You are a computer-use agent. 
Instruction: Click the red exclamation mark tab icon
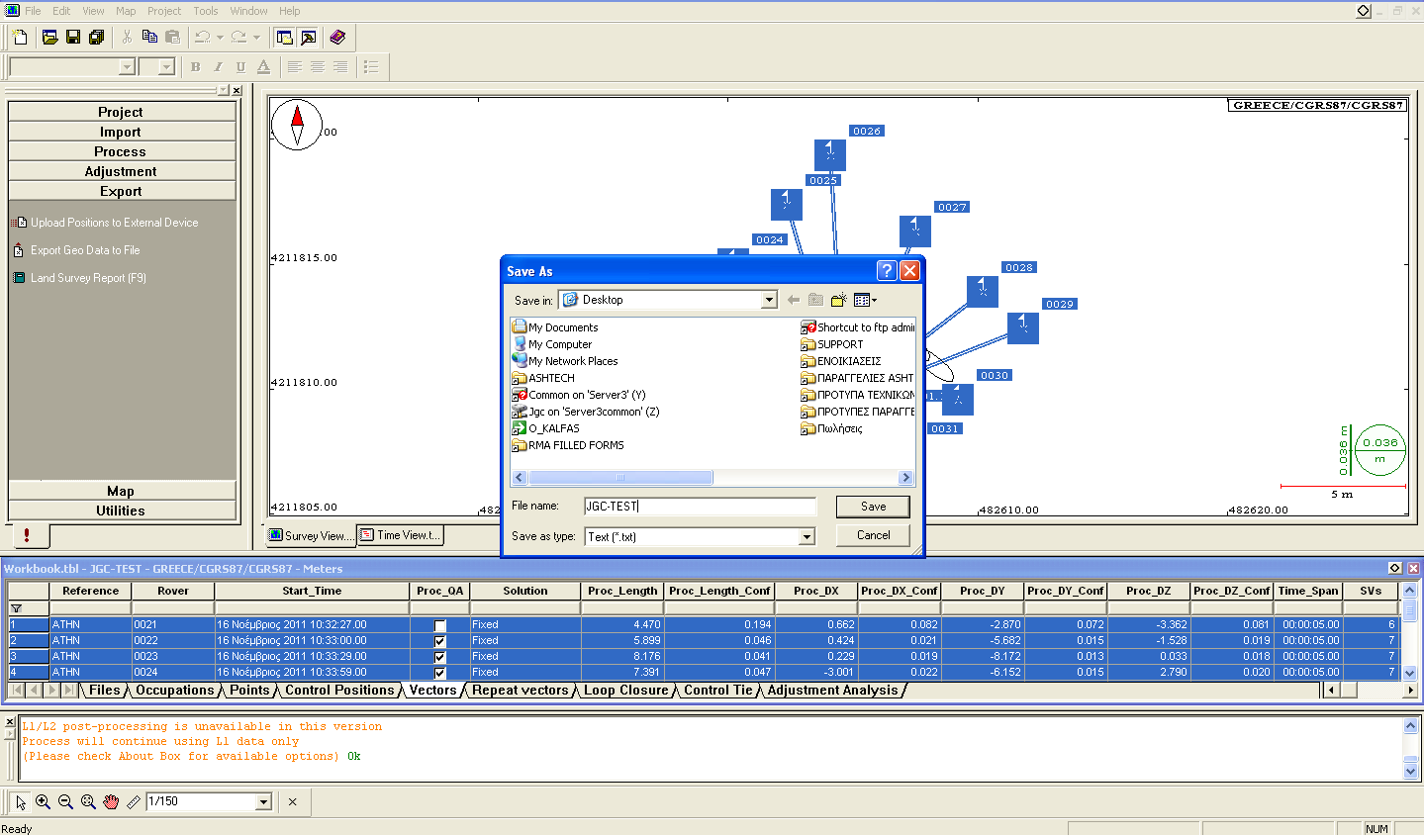coord(27,535)
